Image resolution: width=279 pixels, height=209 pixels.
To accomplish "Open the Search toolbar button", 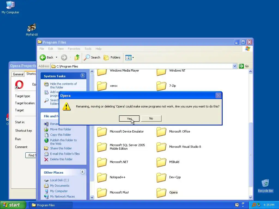I will [x=92, y=57].
